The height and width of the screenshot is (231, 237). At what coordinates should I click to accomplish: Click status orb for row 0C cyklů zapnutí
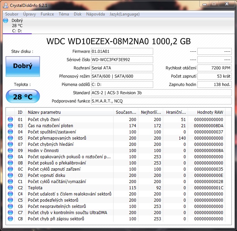pos(10,169)
